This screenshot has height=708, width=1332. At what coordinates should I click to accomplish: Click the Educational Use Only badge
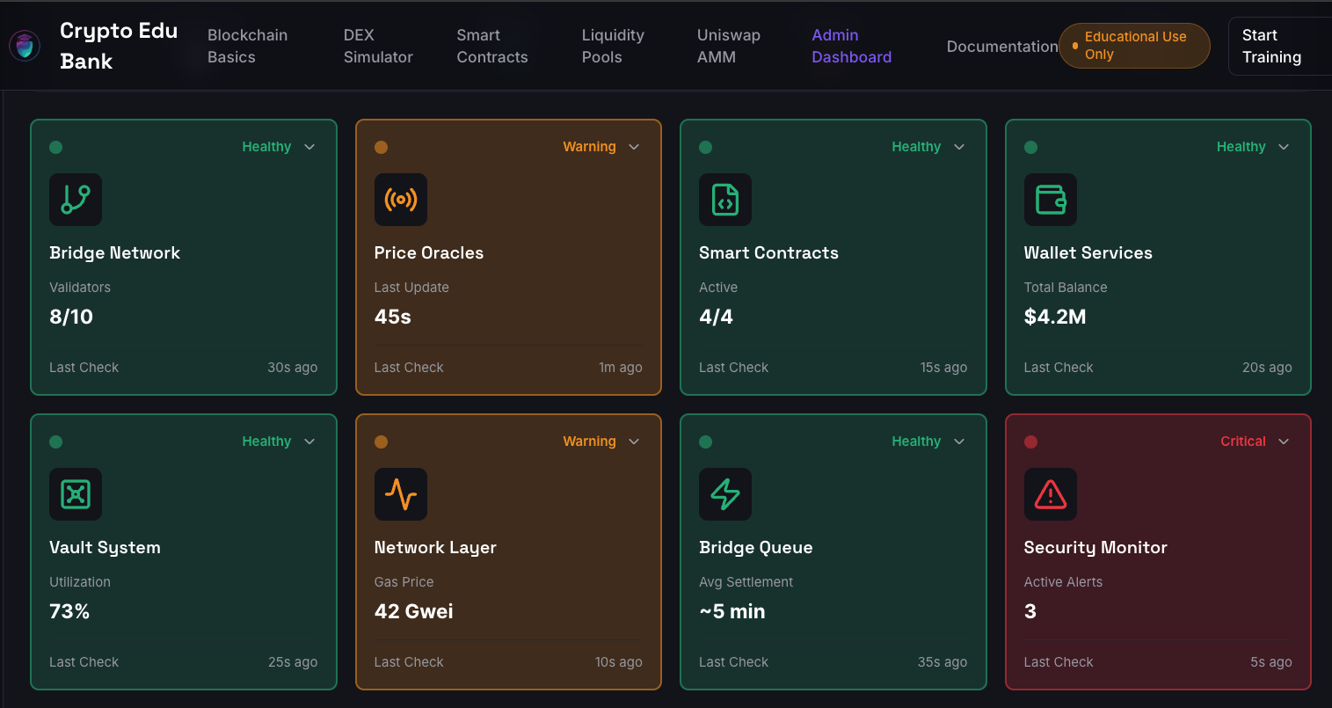(1134, 45)
